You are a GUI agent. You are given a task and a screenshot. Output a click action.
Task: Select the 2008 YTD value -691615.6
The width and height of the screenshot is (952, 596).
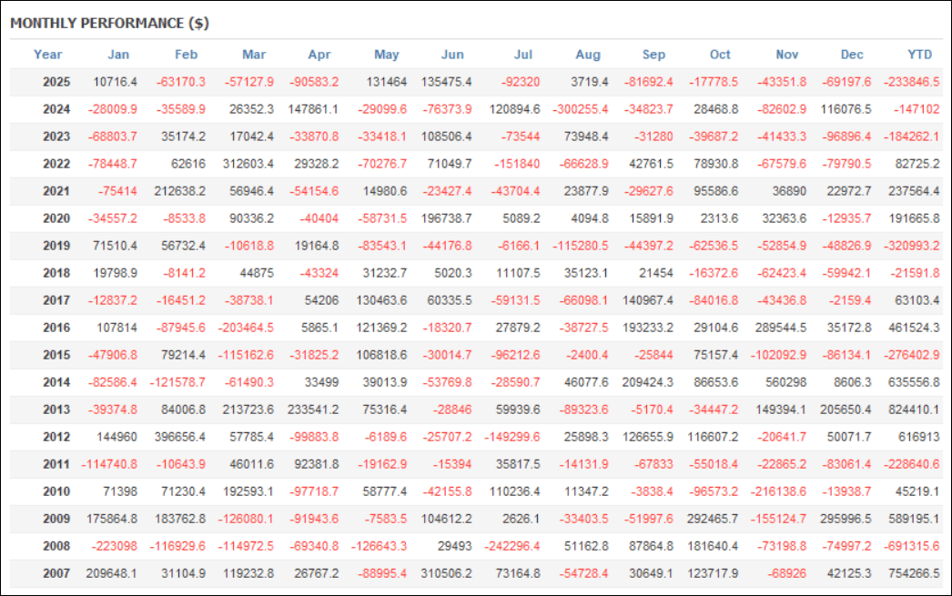click(x=912, y=546)
